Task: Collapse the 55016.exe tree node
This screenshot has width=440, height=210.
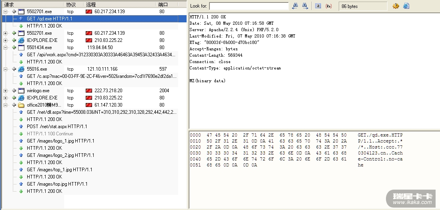Action: click(5, 69)
